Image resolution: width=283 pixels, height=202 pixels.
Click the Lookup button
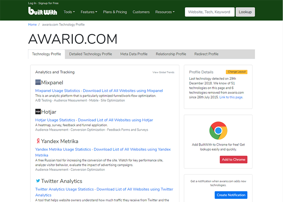pos(245,12)
